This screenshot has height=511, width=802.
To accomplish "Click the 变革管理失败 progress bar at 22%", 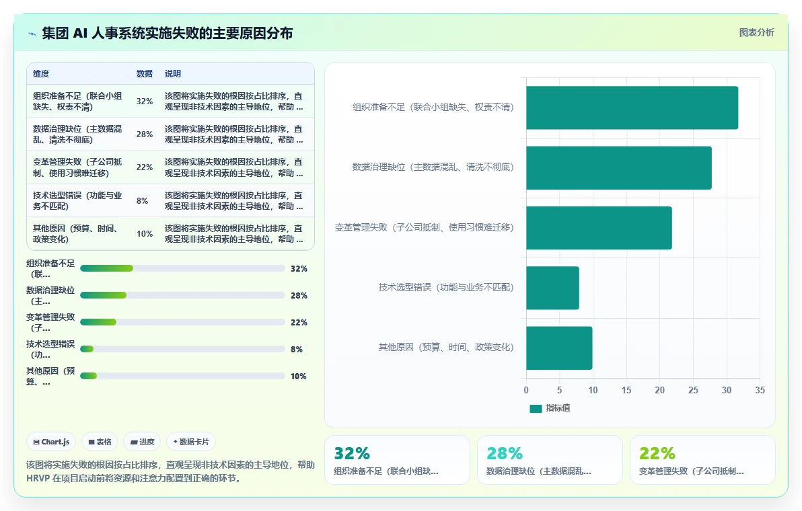I will 182,323.
